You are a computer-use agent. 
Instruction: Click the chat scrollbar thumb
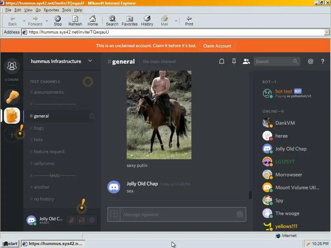coord(251,195)
